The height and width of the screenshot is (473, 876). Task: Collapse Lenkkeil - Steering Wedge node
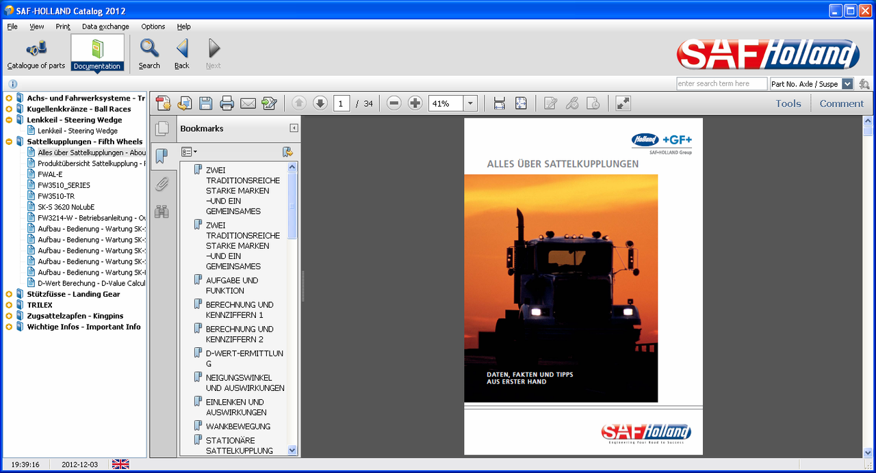pos(9,120)
